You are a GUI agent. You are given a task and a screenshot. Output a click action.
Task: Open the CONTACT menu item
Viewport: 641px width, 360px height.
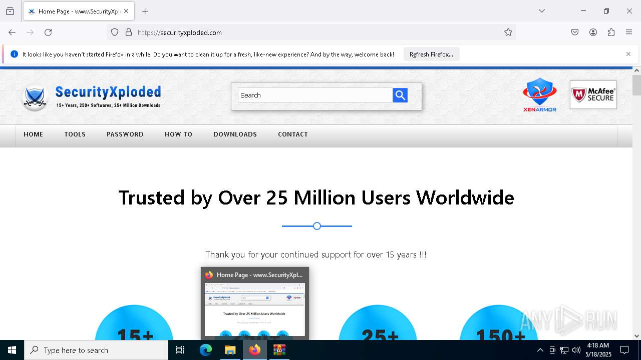[x=293, y=134]
